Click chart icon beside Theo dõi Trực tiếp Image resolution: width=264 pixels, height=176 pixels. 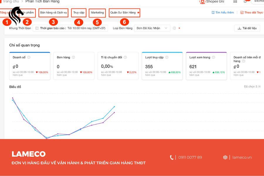[x=242, y=12]
